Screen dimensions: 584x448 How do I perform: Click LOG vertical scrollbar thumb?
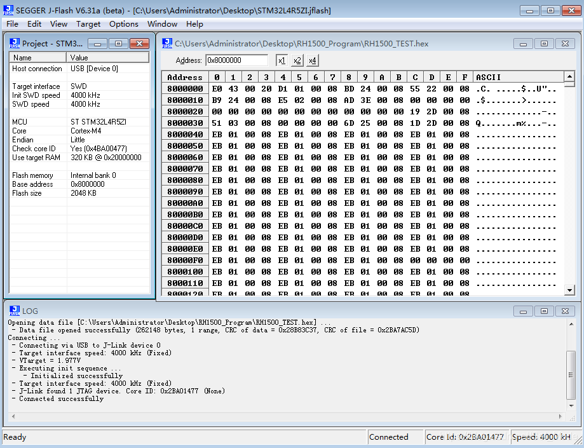[571, 375]
